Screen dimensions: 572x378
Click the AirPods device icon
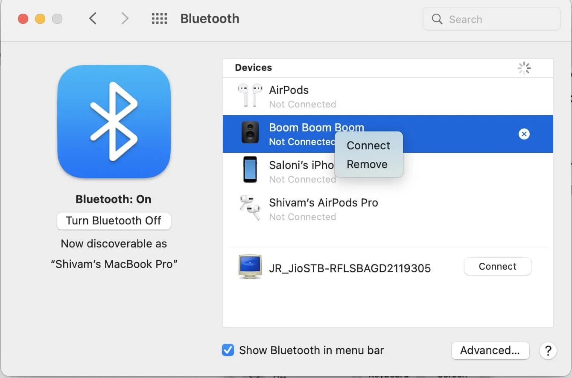(250, 95)
